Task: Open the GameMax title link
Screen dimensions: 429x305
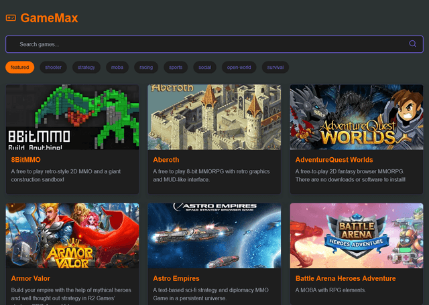Action: click(49, 18)
